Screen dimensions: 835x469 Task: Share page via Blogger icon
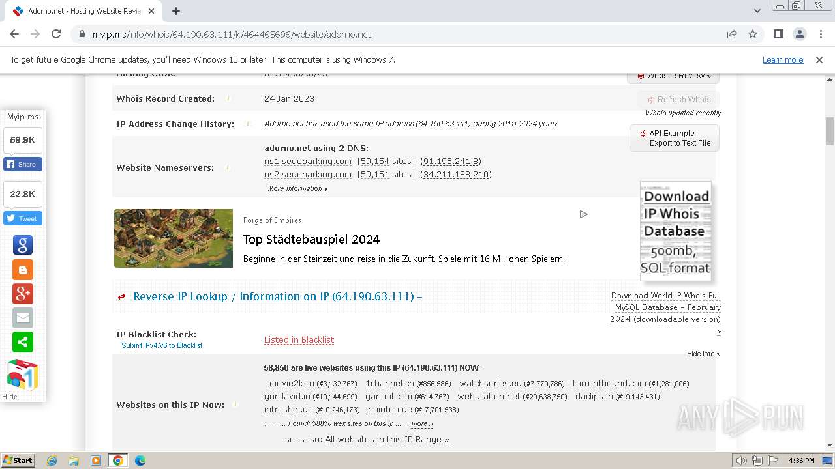tap(23, 270)
